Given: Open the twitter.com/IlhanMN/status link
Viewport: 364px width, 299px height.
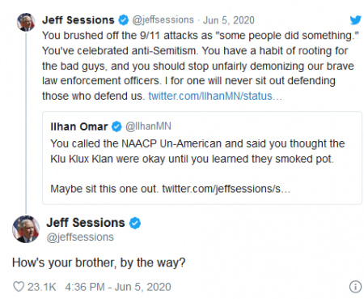Looking at the screenshot, I should [x=215, y=96].
